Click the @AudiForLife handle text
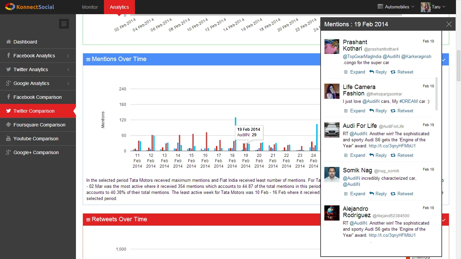 click(391, 126)
